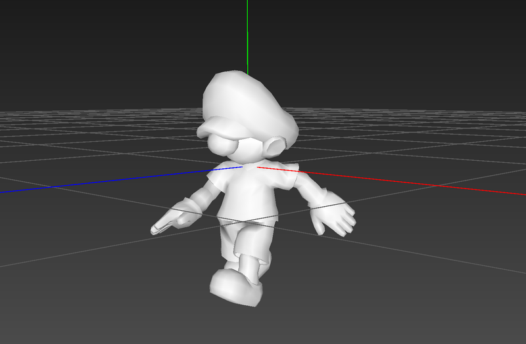Click the green vertical axis line
The image size is (526, 344).
[x=247, y=33]
